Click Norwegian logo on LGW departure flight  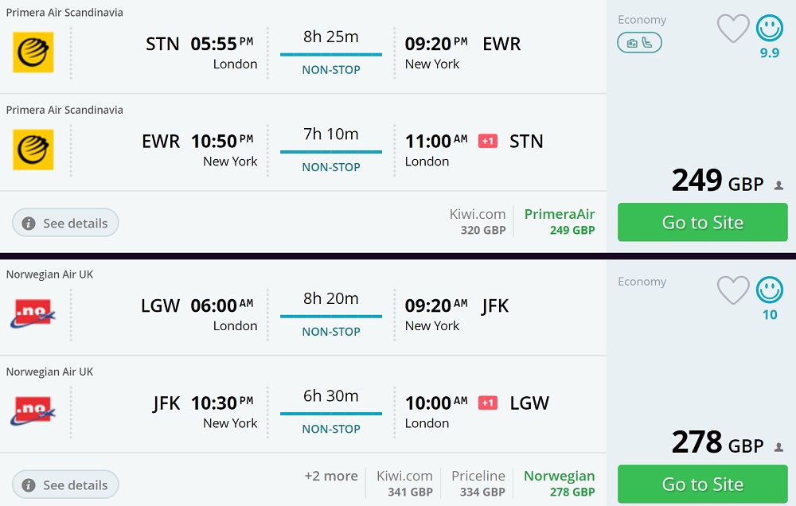33,313
